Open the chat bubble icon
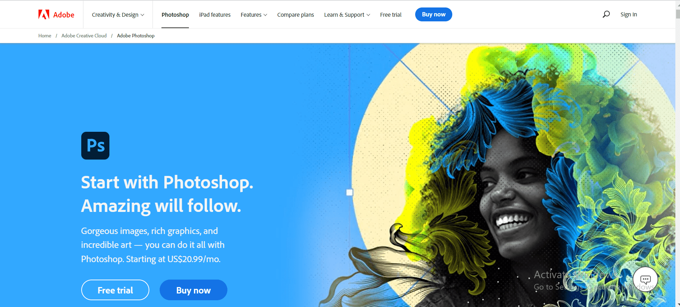 645,280
